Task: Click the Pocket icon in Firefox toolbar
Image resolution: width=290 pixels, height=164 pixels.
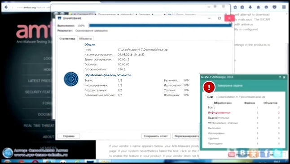Action: click(x=274, y=7)
